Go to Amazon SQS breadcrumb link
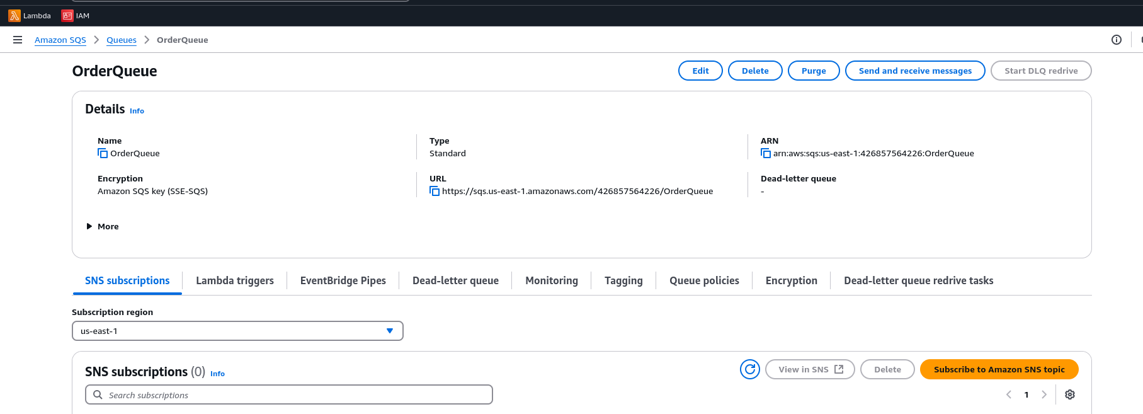The image size is (1143, 414). (x=60, y=40)
